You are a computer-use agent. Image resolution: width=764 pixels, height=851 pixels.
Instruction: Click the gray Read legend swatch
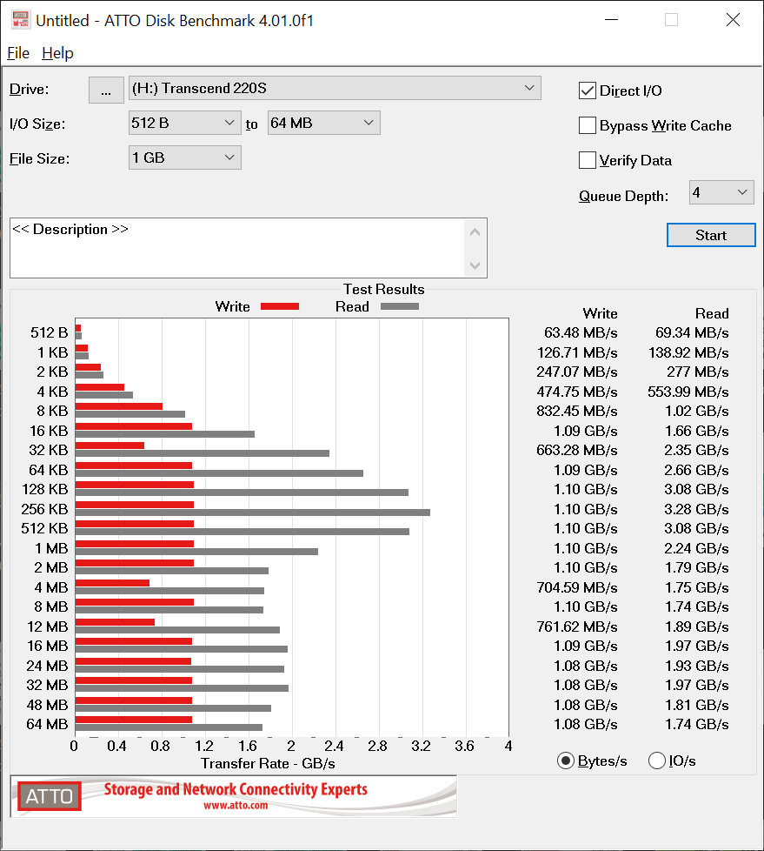[400, 306]
